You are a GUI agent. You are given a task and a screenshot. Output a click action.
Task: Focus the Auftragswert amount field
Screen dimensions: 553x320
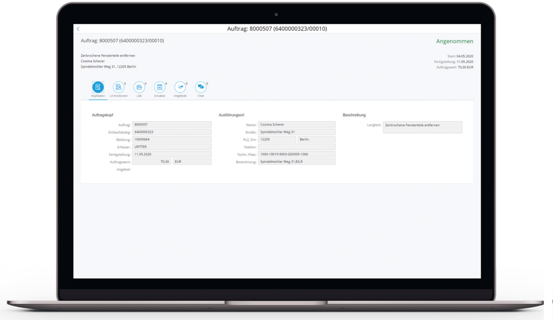pos(152,162)
